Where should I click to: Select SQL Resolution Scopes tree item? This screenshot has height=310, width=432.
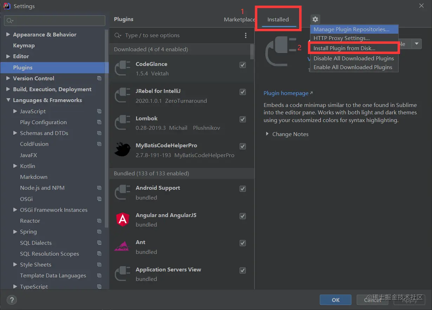(x=50, y=254)
